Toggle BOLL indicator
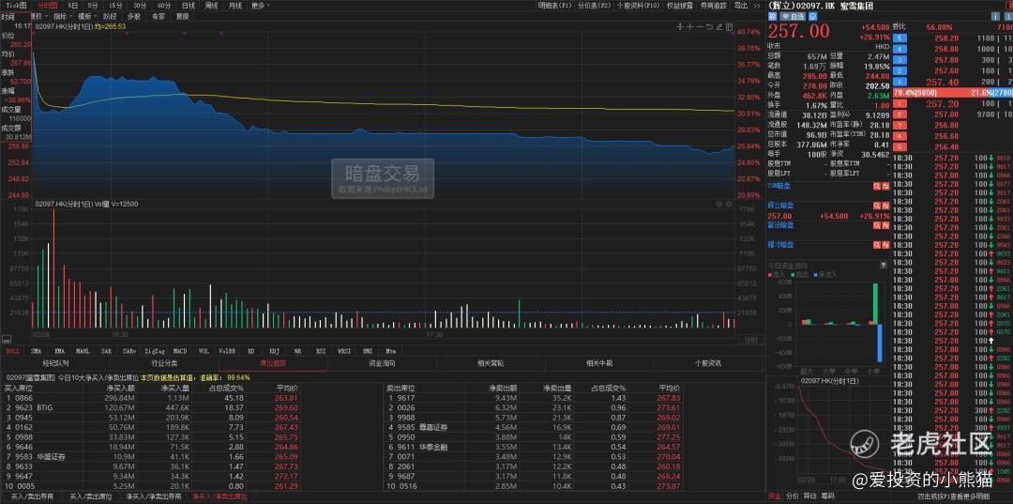Screen dimensions: 1013x504 click(x=12, y=351)
